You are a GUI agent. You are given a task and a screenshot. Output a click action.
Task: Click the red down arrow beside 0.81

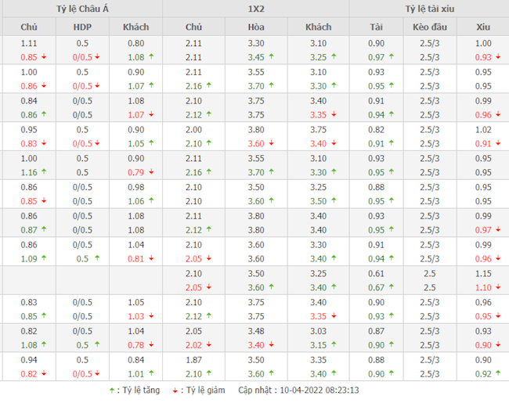coord(151,258)
